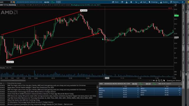Screen dimensions: 189x106
Task: Open chart settings gear icon
Action: (x=131, y=2)
